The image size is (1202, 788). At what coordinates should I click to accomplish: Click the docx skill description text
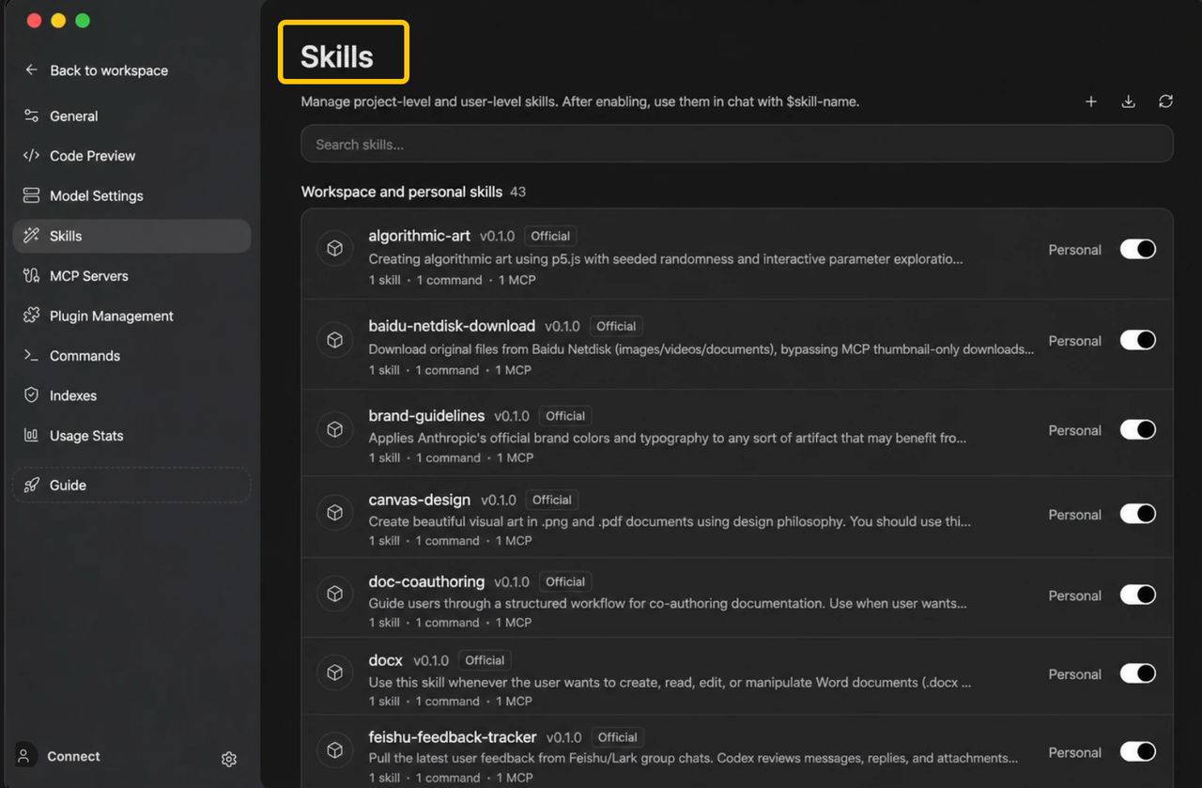point(670,682)
